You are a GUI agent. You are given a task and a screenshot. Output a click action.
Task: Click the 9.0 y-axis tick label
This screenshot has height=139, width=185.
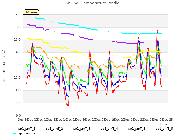point(18,116)
